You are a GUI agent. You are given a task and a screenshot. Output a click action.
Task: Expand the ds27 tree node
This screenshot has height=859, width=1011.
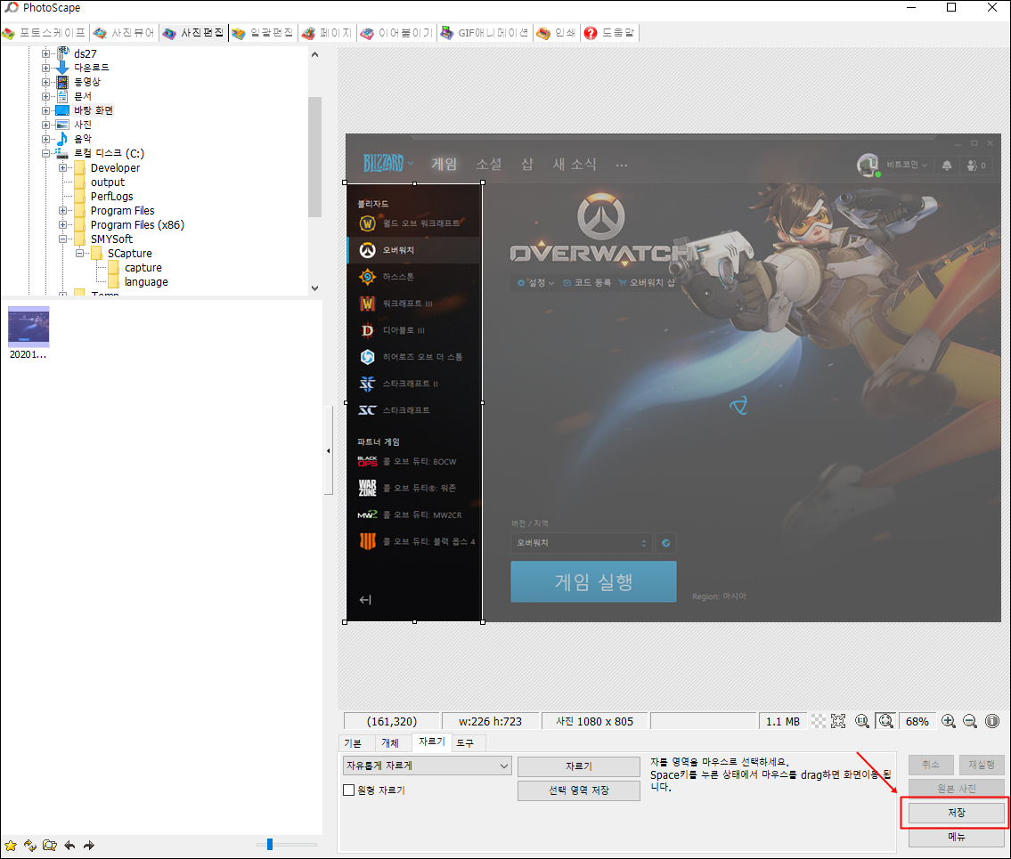click(45, 53)
